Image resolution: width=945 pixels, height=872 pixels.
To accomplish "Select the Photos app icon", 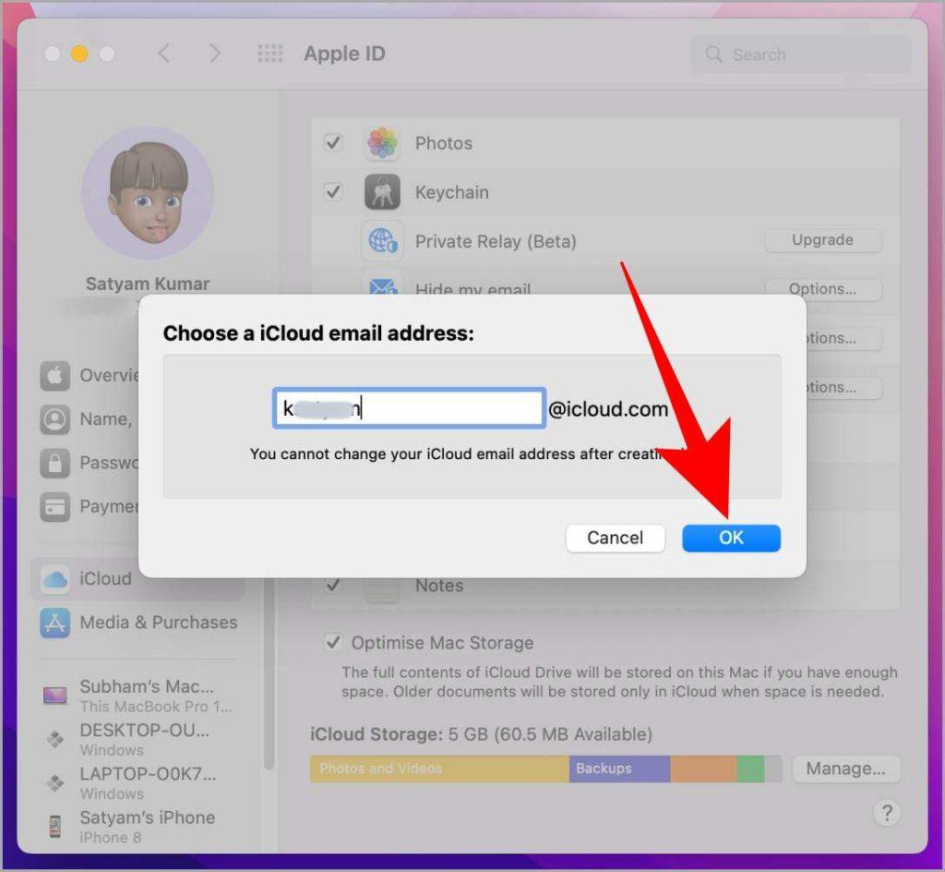I will 382,143.
